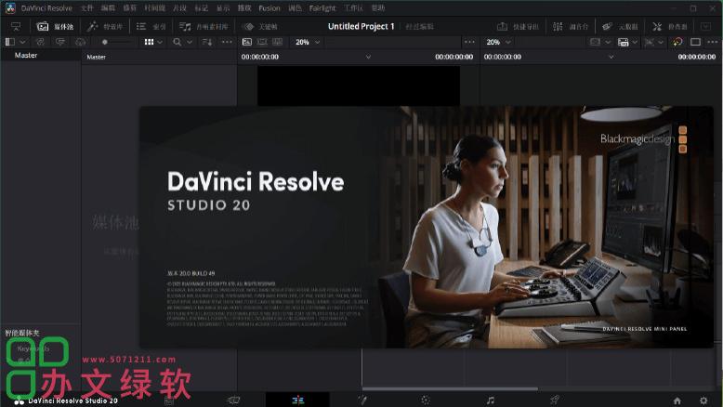
Task: Open the DaVinci Resolve application menu
Action: point(46,8)
